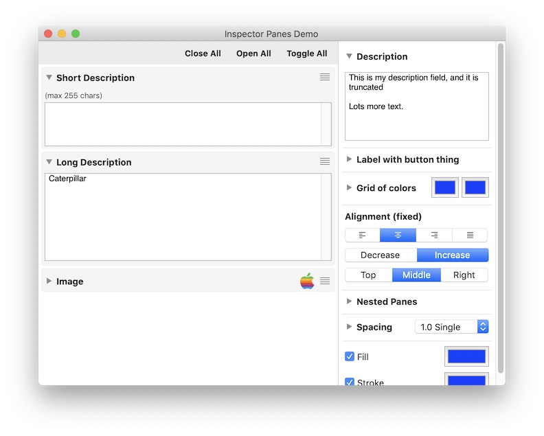Click the rainbow Apple logo icon
The image size is (544, 436).
click(307, 281)
